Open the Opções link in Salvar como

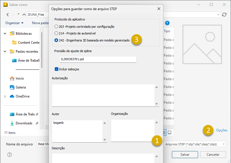click(x=221, y=130)
